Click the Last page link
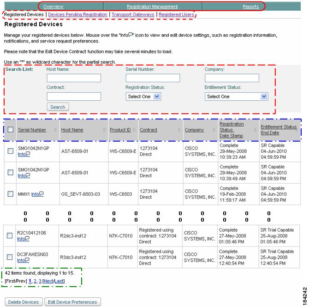Screen dimensions: 309x307 click(59, 281)
